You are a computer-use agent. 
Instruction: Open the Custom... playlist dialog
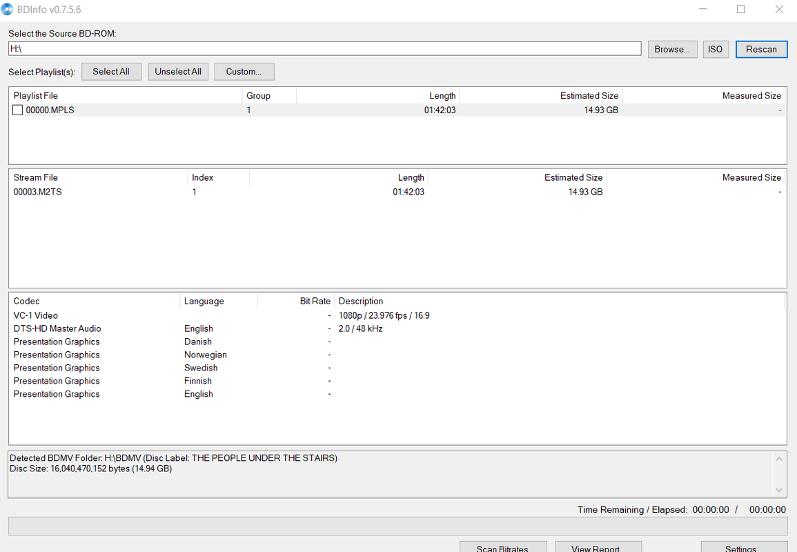click(244, 72)
